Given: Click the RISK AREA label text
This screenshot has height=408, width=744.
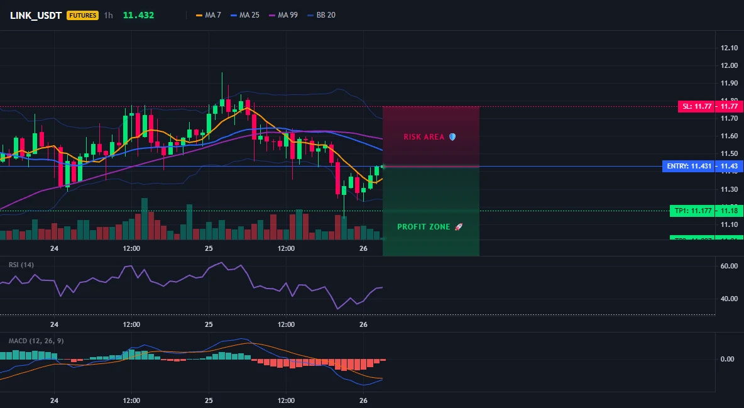Looking at the screenshot, I should pos(424,137).
